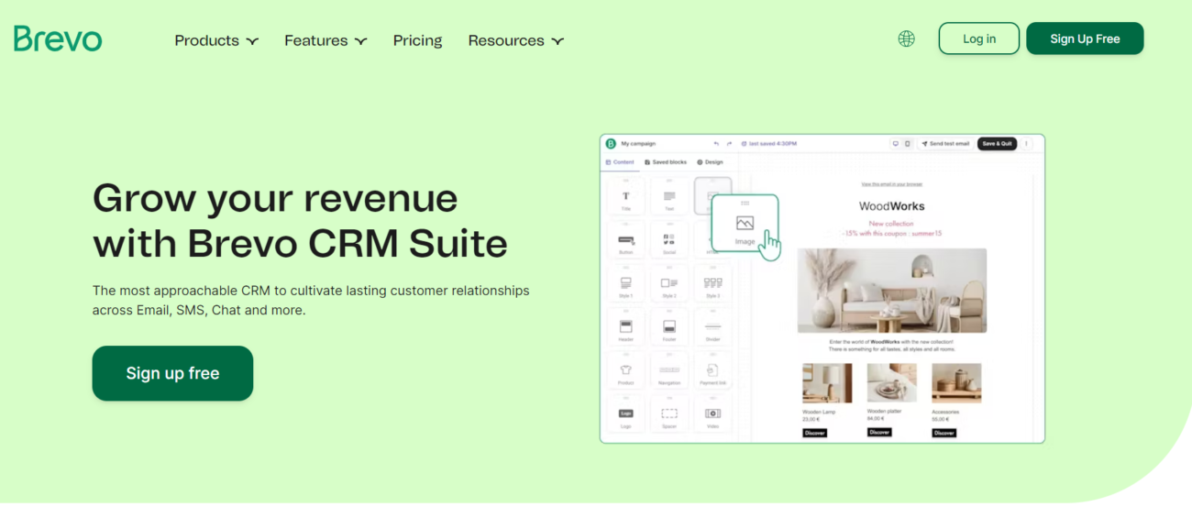This screenshot has width=1192, height=518.
Task: Expand the Products dropdown menu
Action: click(216, 40)
